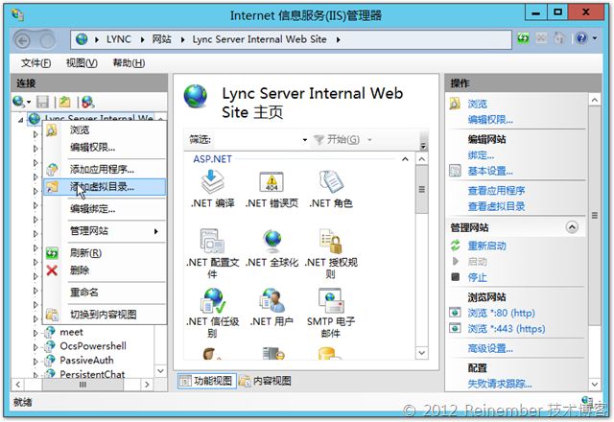The width and height of the screenshot is (614, 422).
Task: Collapse the ASP.NET group section
Action: coord(405,159)
